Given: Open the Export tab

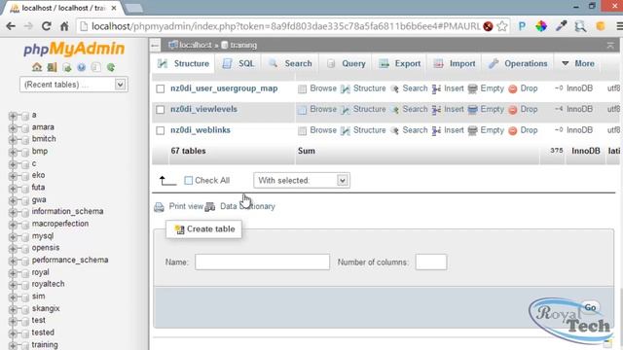Looking at the screenshot, I should [400, 63].
